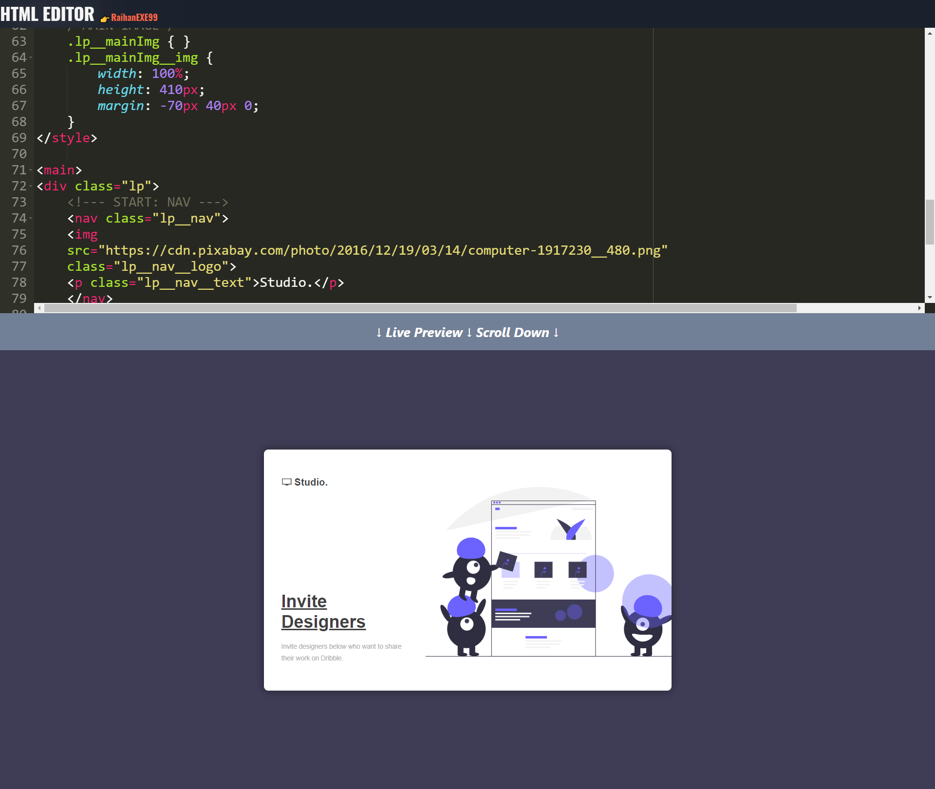The image size is (935, 789).
Task: Click the monitor logo beside Studio.
Action: (286, 482)
